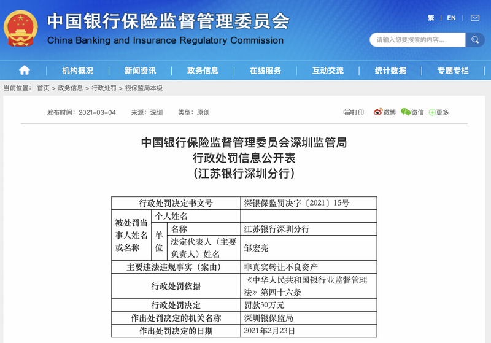Switch language to EN
Image resolution: width=491 pixels, height=343 pixels.
[451, 18]
